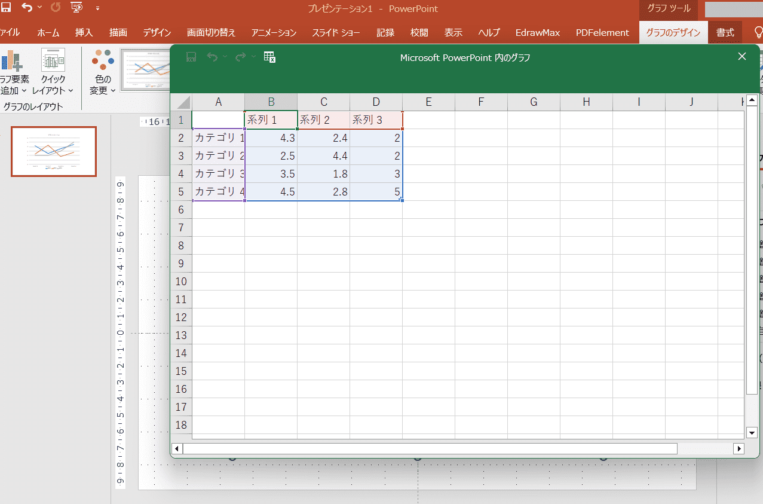Click the Save icon in PowerPoint title bar

(x=6, y=8)
